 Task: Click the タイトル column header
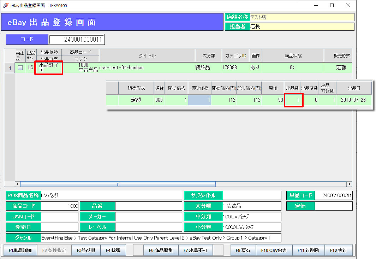(147, 56)
